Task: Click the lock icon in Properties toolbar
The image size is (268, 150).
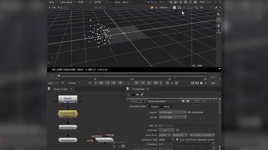Action: [134, 95]
